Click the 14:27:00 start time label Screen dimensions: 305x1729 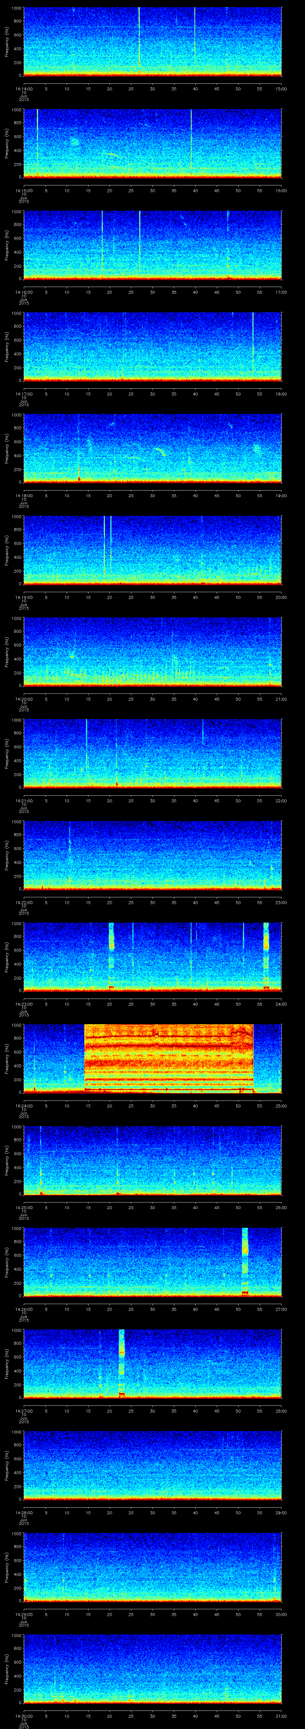pyautogui.click(x=24, y=1411)
